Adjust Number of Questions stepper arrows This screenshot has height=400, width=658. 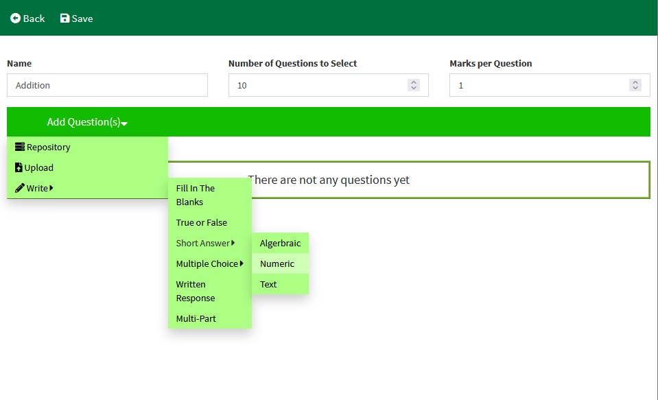click(413, 85)
